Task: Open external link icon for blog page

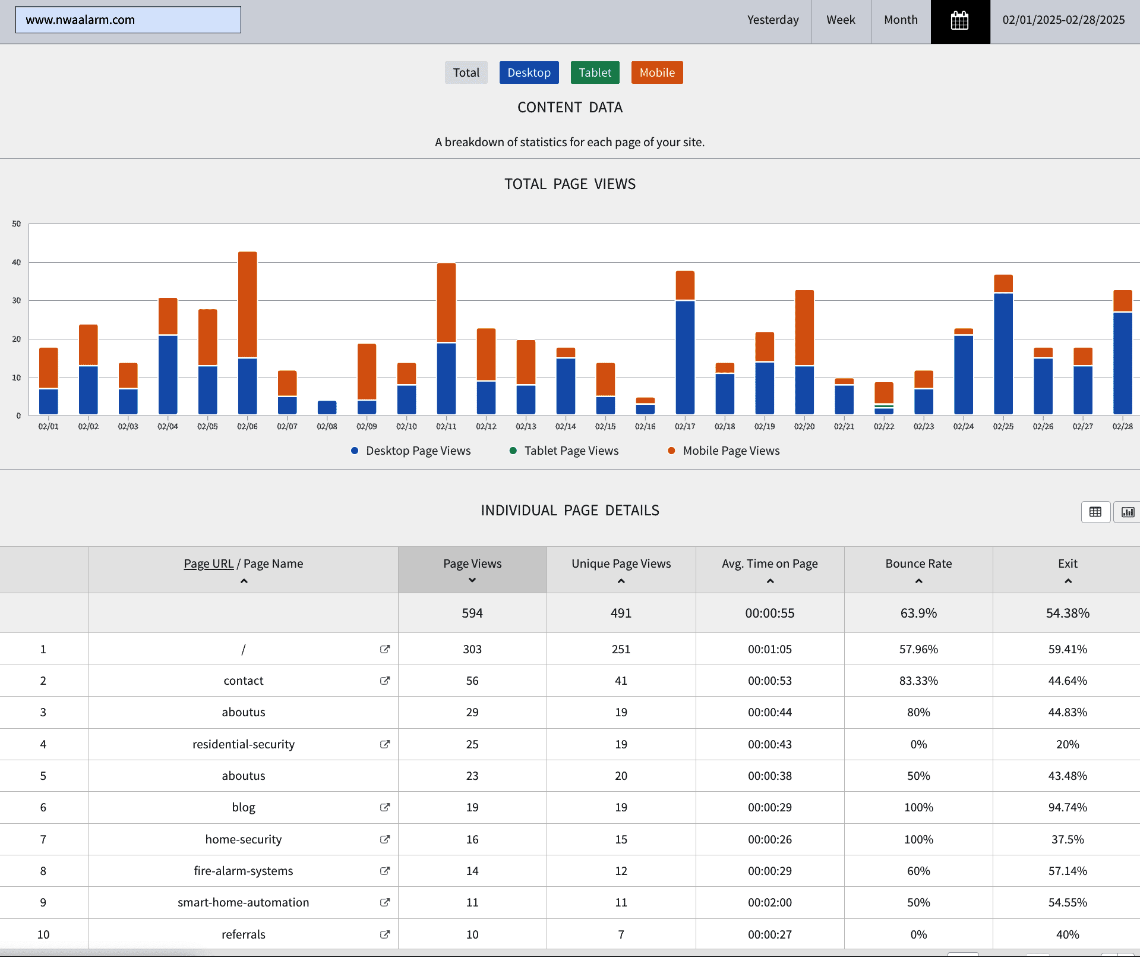Action: click(384, 807)
